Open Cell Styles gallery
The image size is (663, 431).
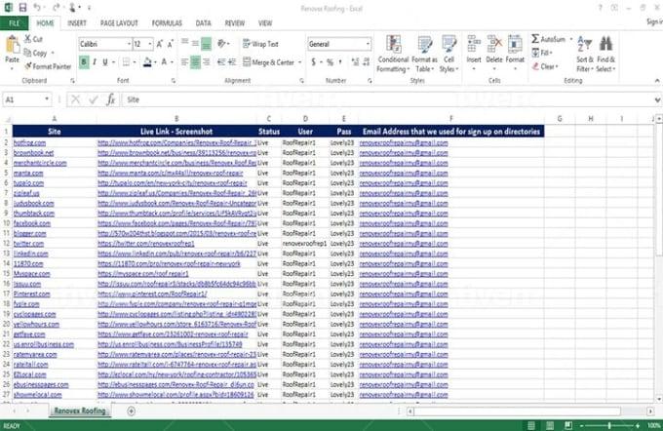448,54
